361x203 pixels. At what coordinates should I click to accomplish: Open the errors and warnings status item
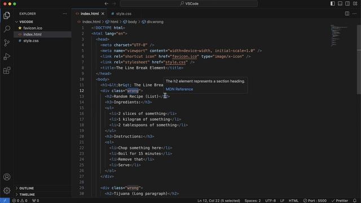click(x=20, y=201)
